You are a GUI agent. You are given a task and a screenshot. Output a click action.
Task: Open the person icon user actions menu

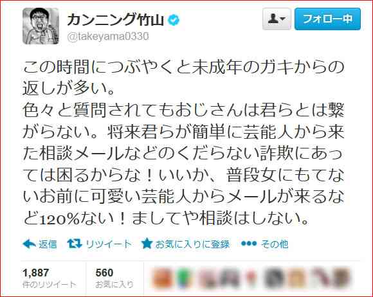pos(277,19)
